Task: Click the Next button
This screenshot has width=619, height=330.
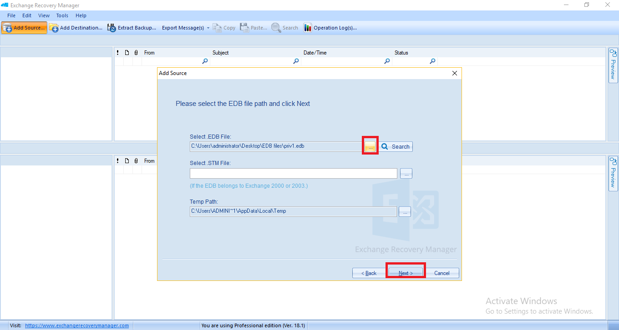Action: point(406,273)
